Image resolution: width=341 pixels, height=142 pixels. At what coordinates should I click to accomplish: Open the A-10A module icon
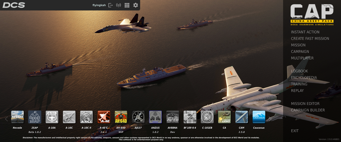(52, 117)
